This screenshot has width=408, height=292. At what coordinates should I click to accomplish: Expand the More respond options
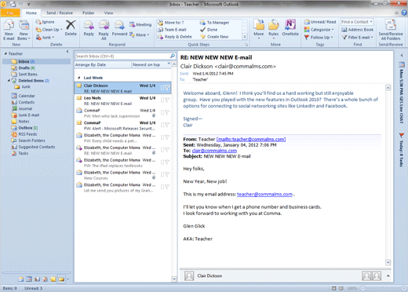point(140,35)
